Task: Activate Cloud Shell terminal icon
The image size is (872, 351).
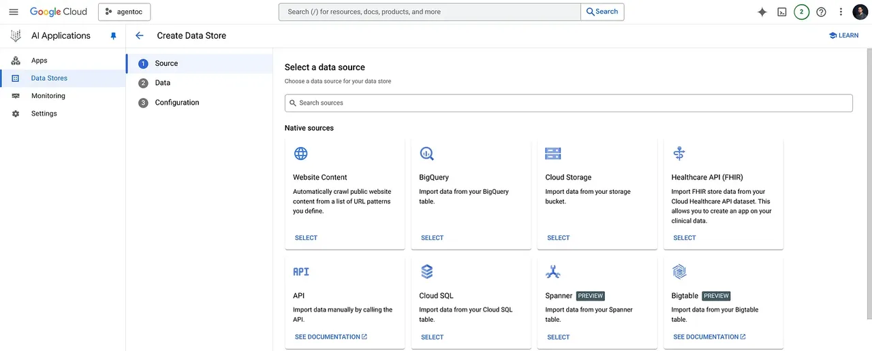Action: pyautogui.click(x=782, y=12)
